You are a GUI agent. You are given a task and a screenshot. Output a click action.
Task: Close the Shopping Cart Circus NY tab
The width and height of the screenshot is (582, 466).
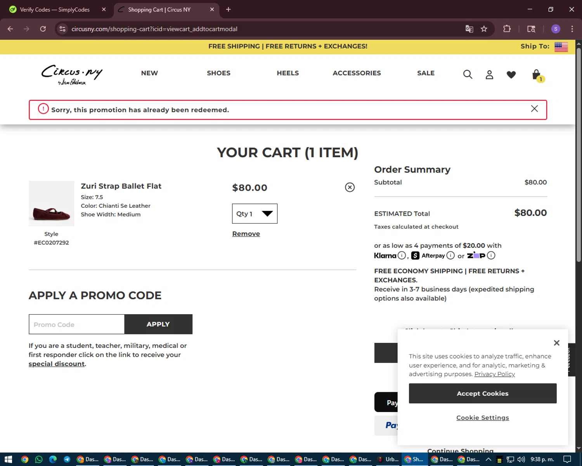click(x=212, y=9)
